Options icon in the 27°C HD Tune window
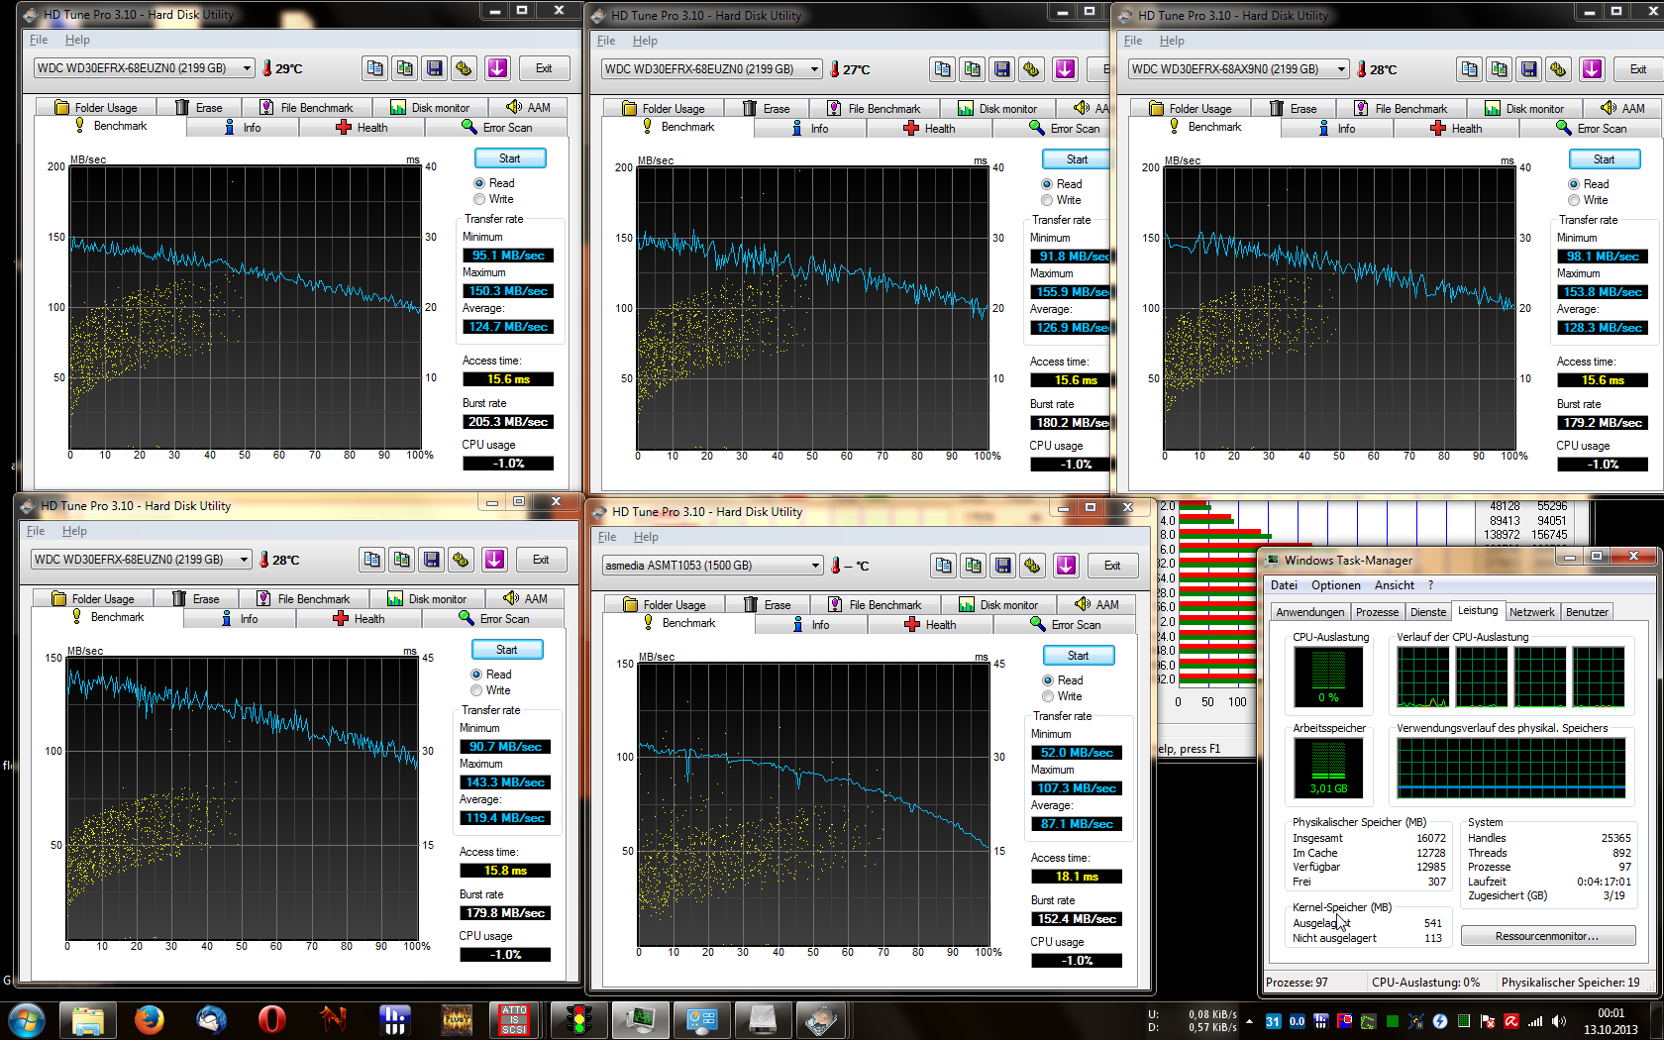The height and width of the screenshot is (1040, 1664). pyautogui.click(x=1031, y=69)
